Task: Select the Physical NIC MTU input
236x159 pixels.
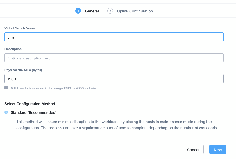Action: click(x=114, y=79)
